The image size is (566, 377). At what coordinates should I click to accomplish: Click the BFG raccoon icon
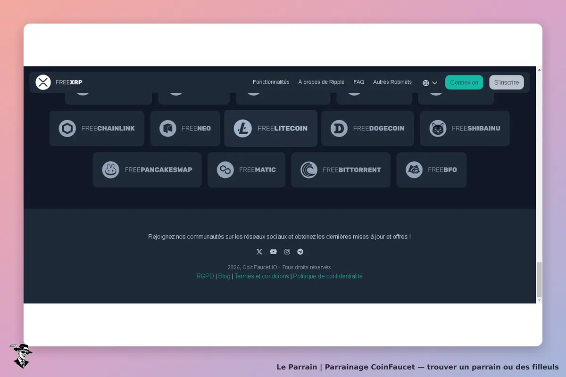tap(414, 170)
